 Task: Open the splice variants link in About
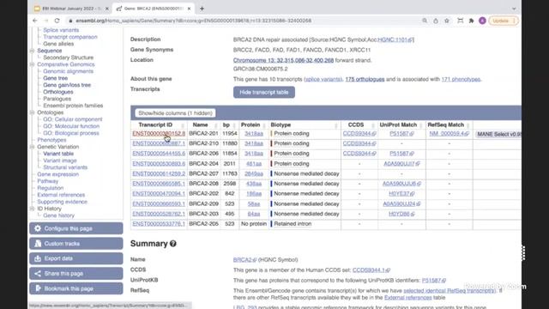323,79
